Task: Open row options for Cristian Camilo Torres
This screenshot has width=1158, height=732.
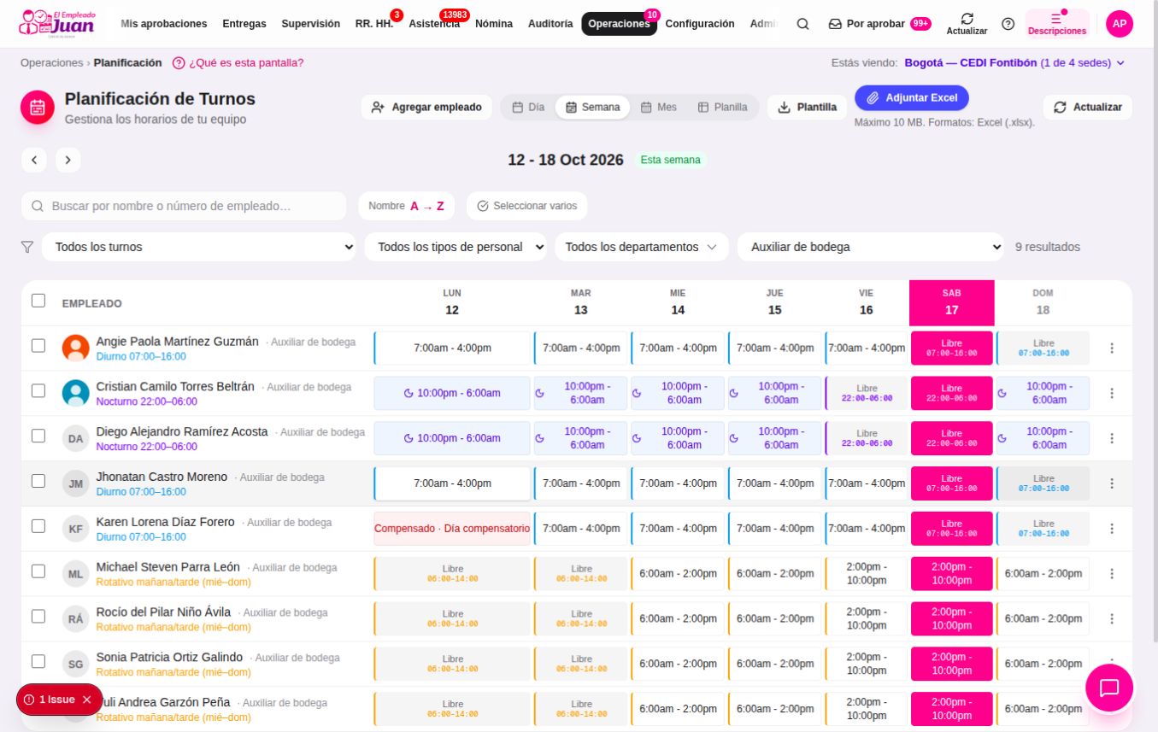Action: tap(1112, 393)
